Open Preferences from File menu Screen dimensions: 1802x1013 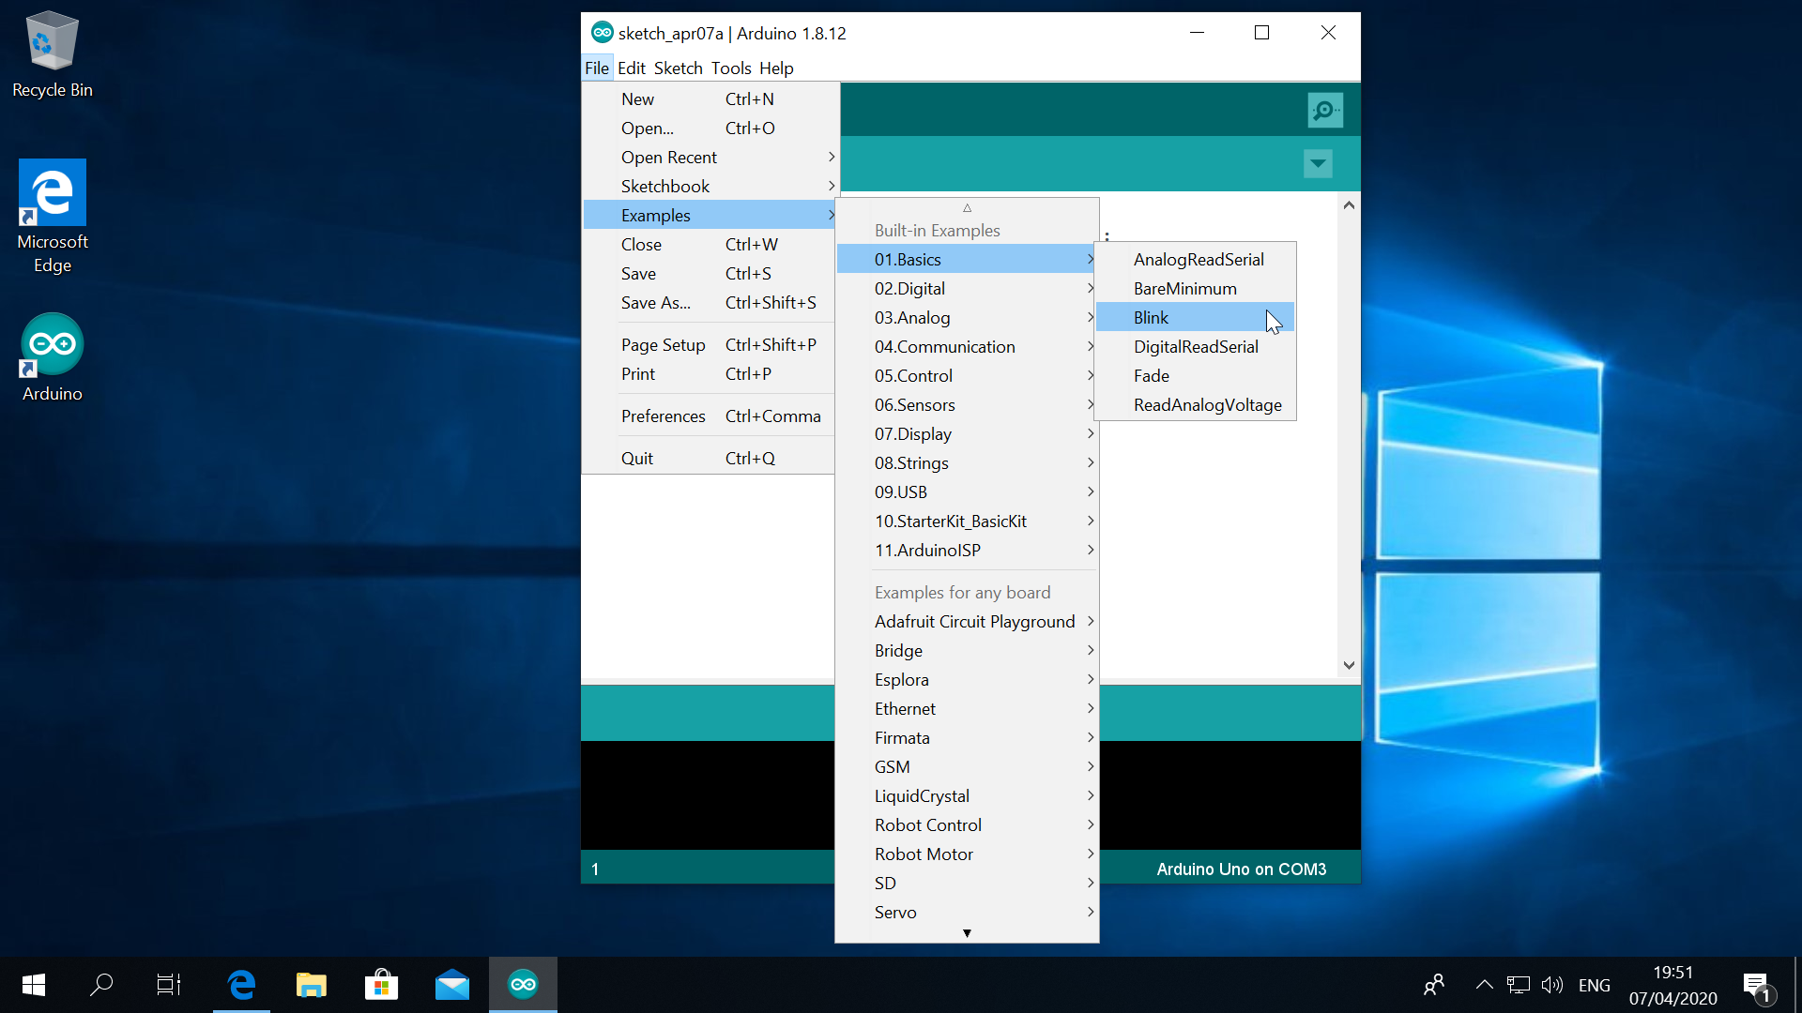tap(710, 416)
